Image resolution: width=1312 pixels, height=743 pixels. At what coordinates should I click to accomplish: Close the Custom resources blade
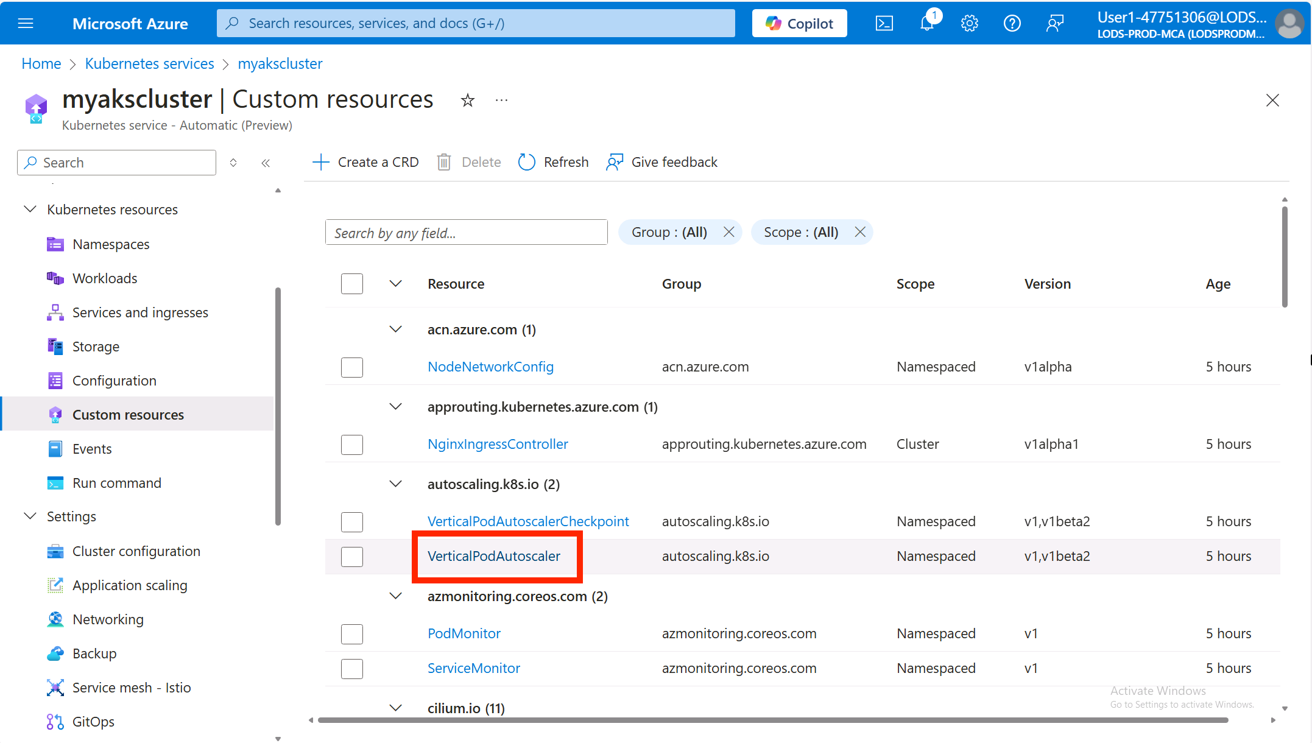pyautogui.click(x=1272, y=100)
